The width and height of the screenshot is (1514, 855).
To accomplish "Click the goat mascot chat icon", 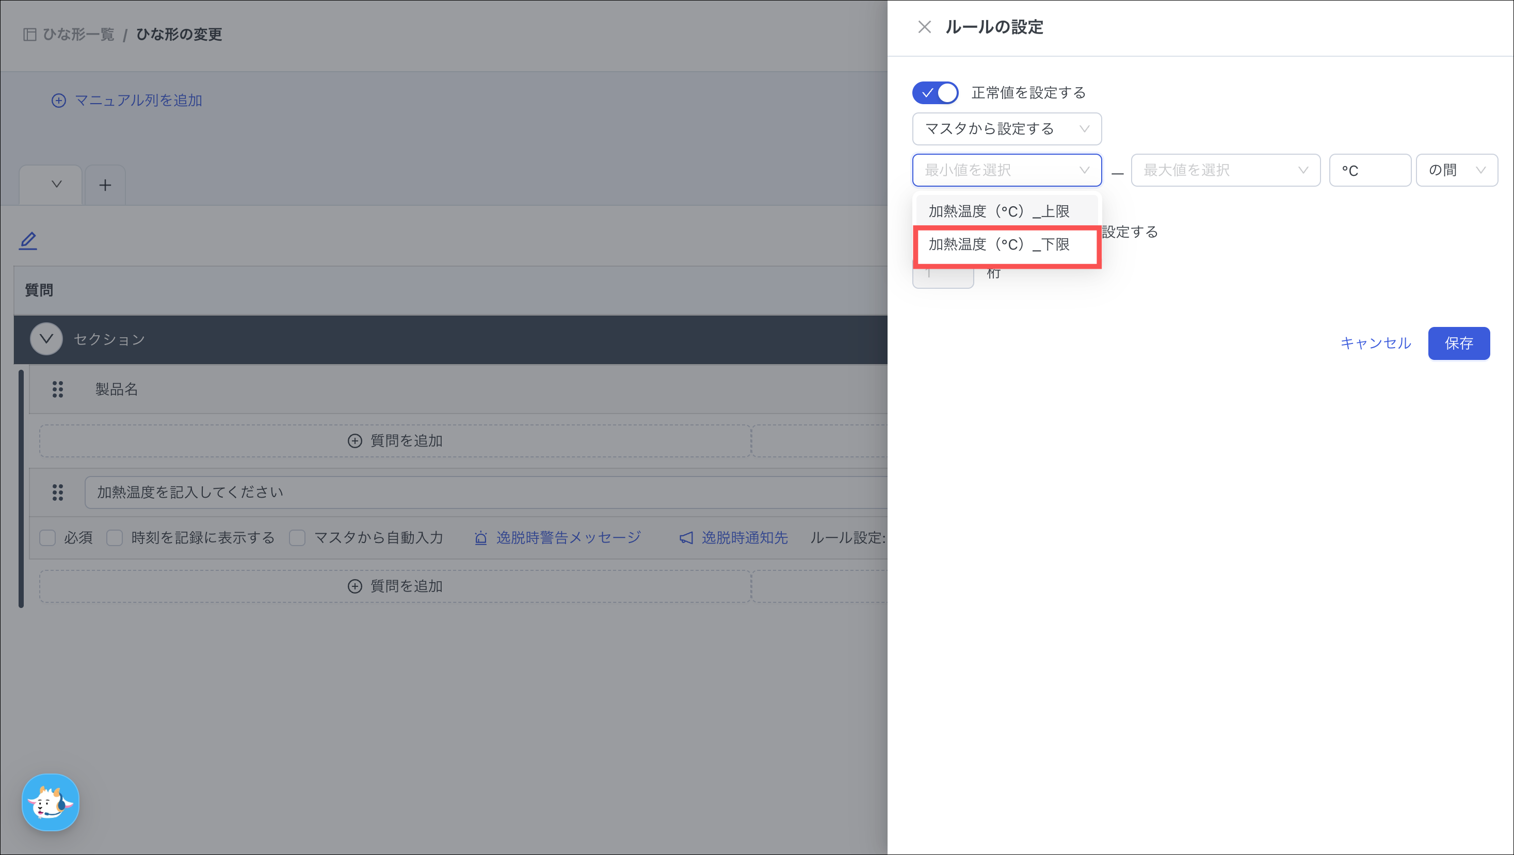I will pos(50,802).
